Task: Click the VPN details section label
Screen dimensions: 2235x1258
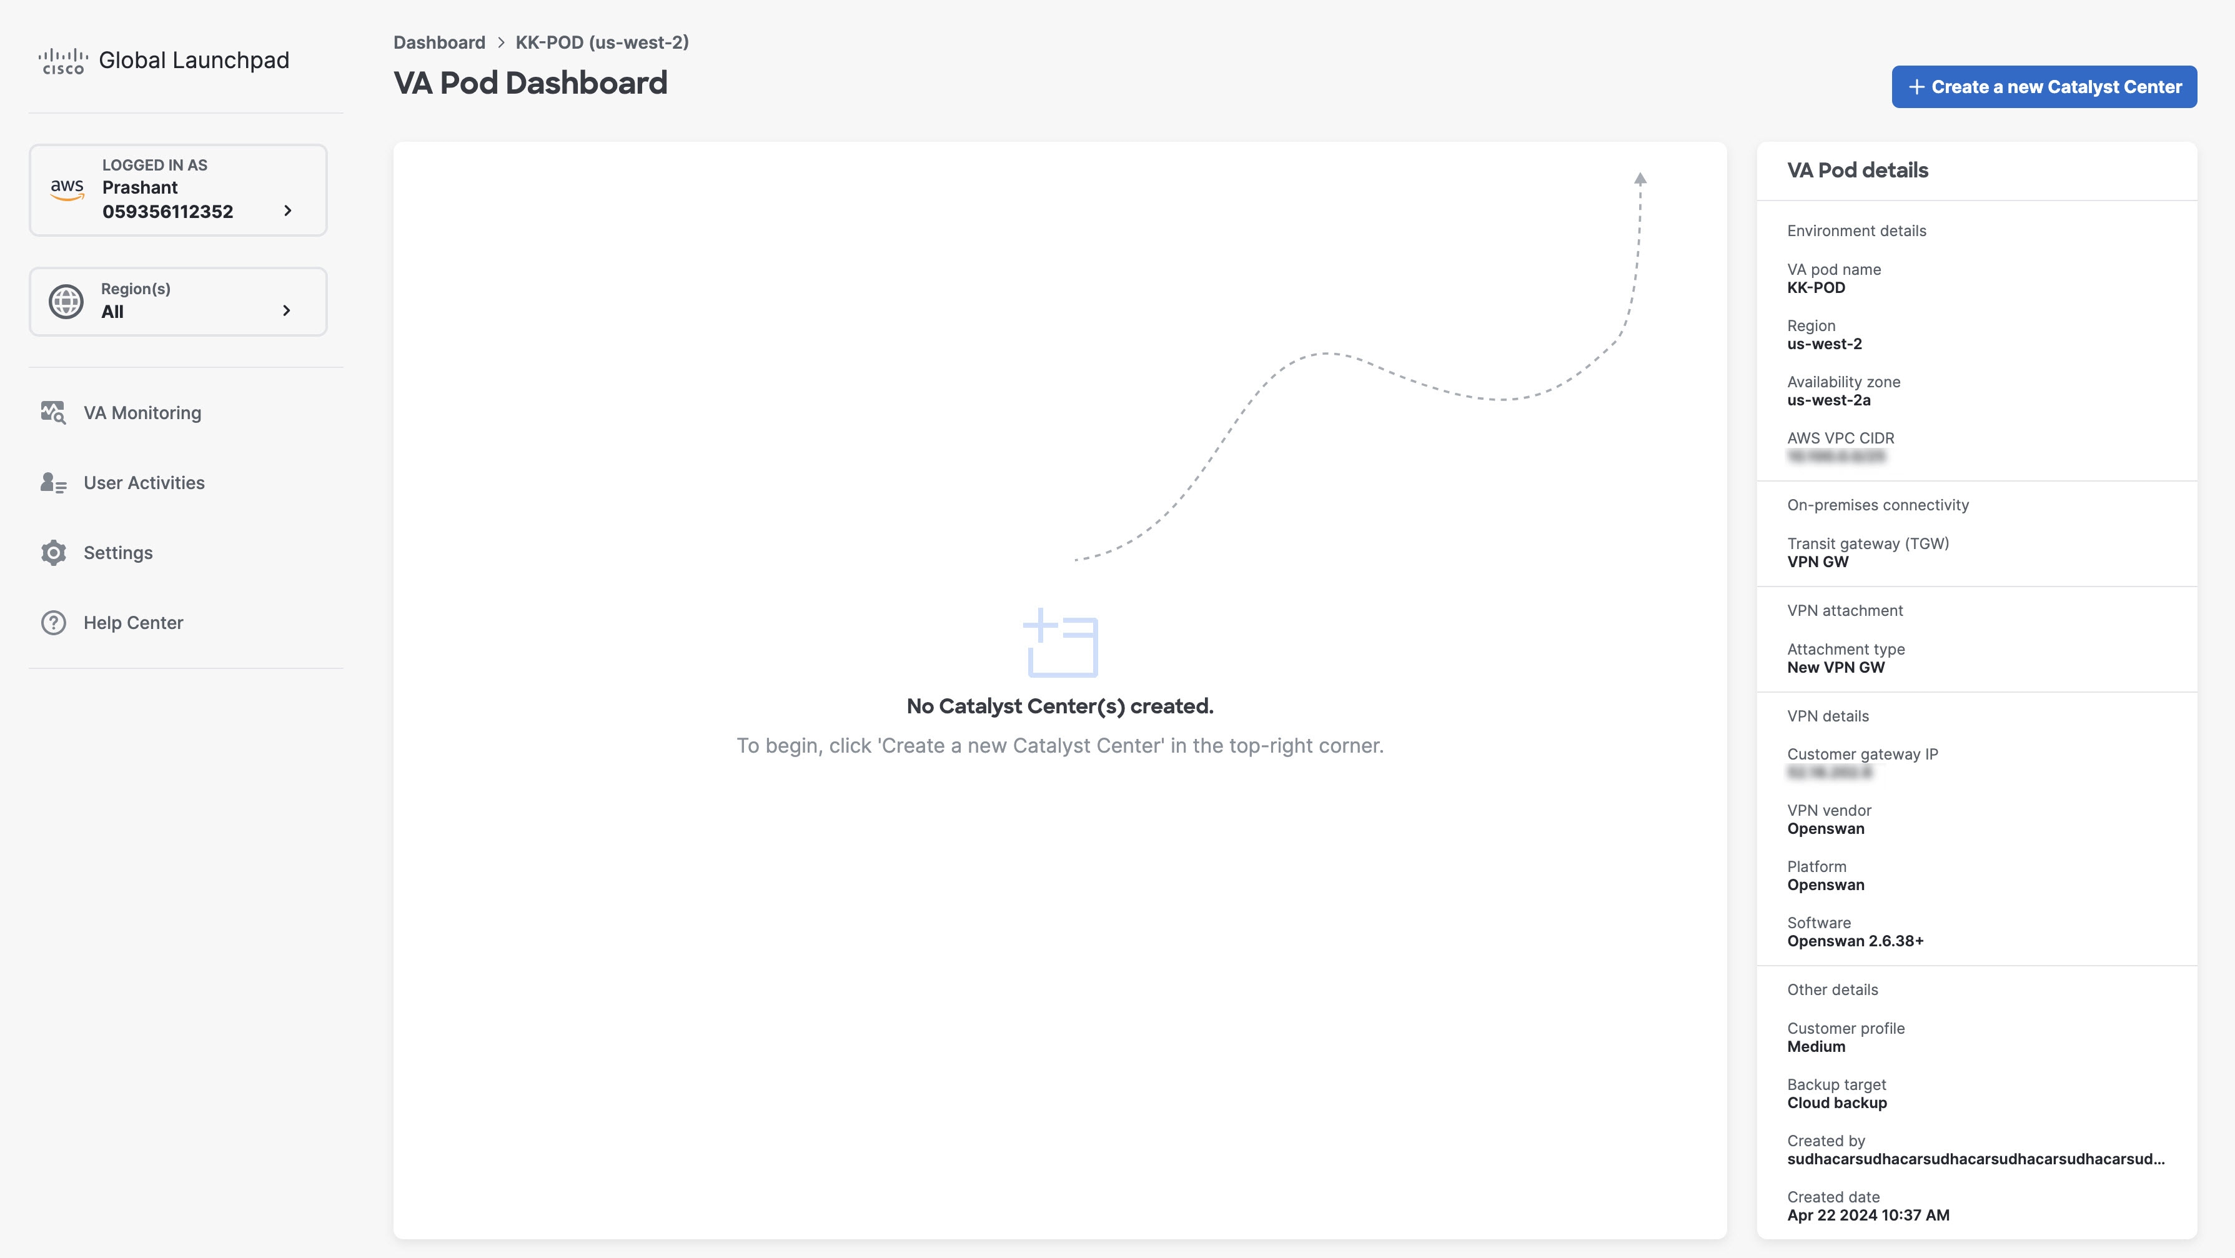Action: point(1828,716)
